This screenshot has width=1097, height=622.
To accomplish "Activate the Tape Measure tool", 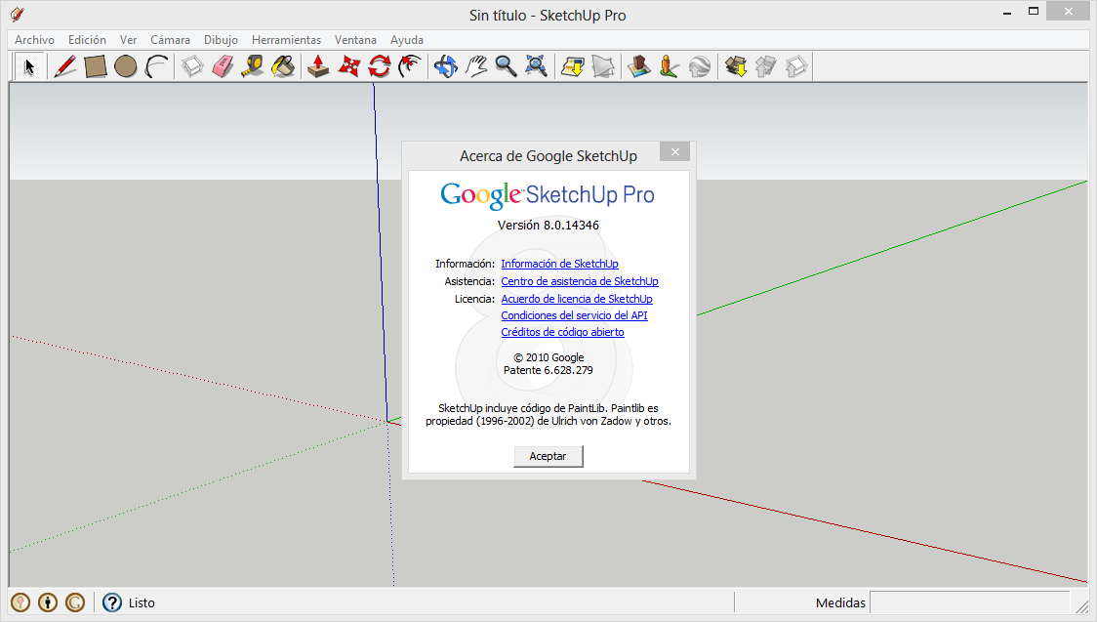I will point(253,66).
